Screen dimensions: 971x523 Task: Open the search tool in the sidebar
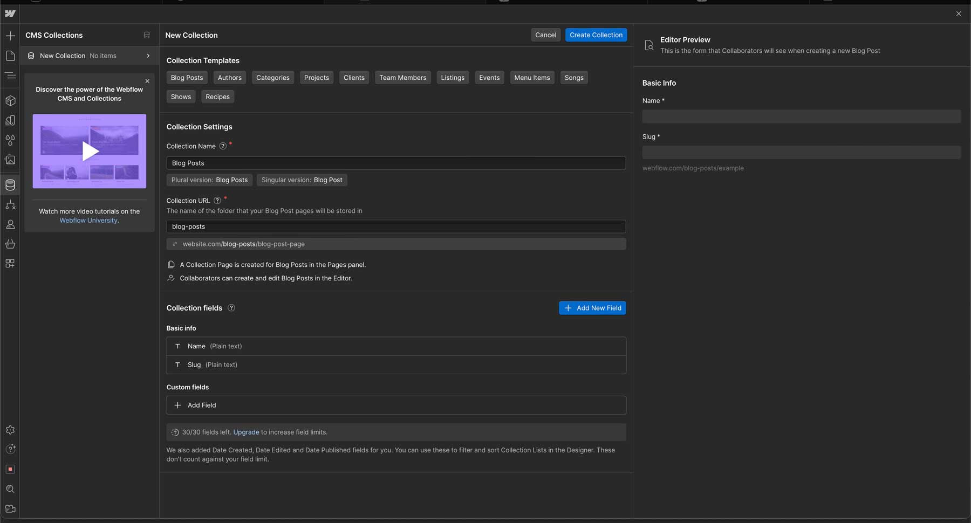click(x=10, y=489)
